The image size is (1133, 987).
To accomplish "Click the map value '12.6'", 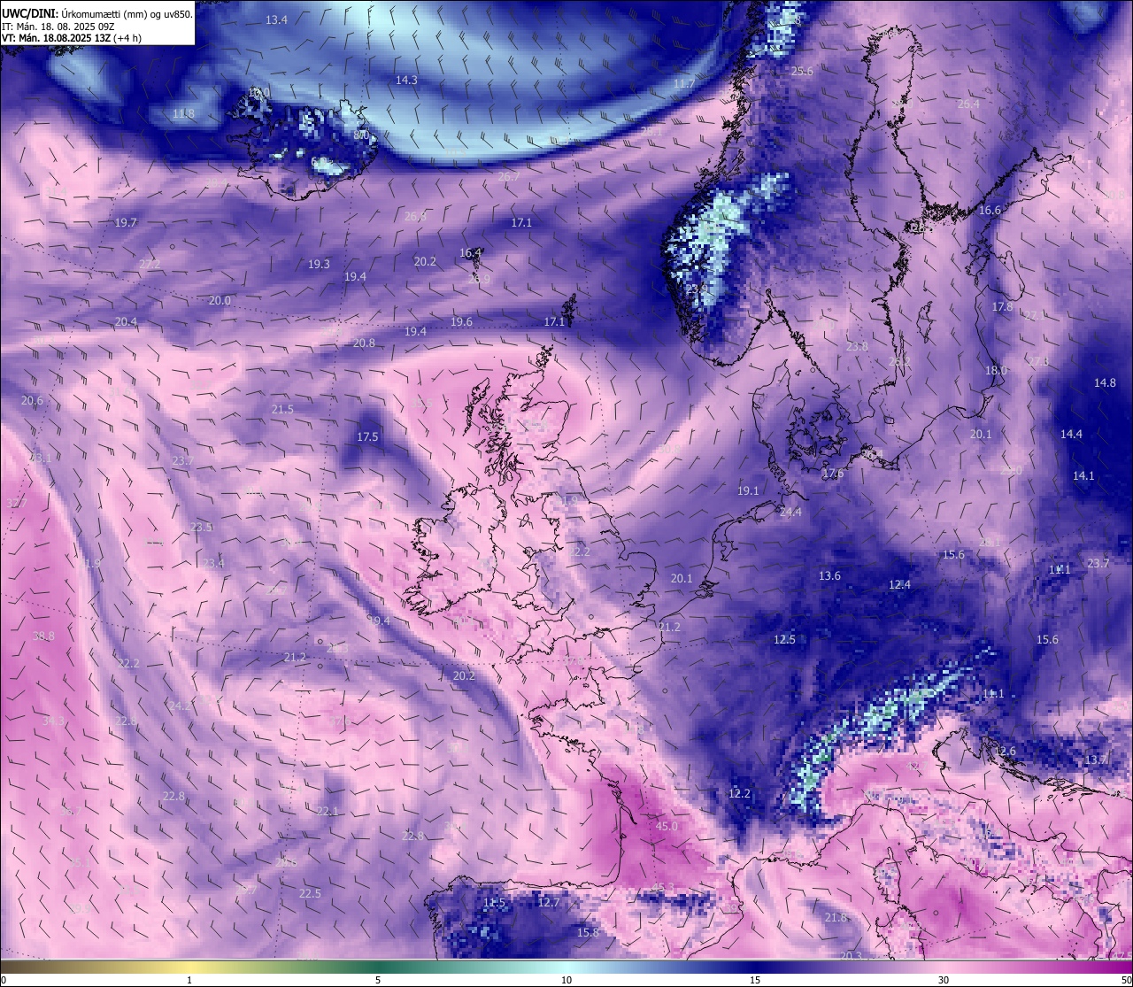I will click(1005, 751).
